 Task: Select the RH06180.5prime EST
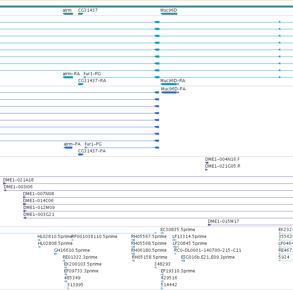133,254
